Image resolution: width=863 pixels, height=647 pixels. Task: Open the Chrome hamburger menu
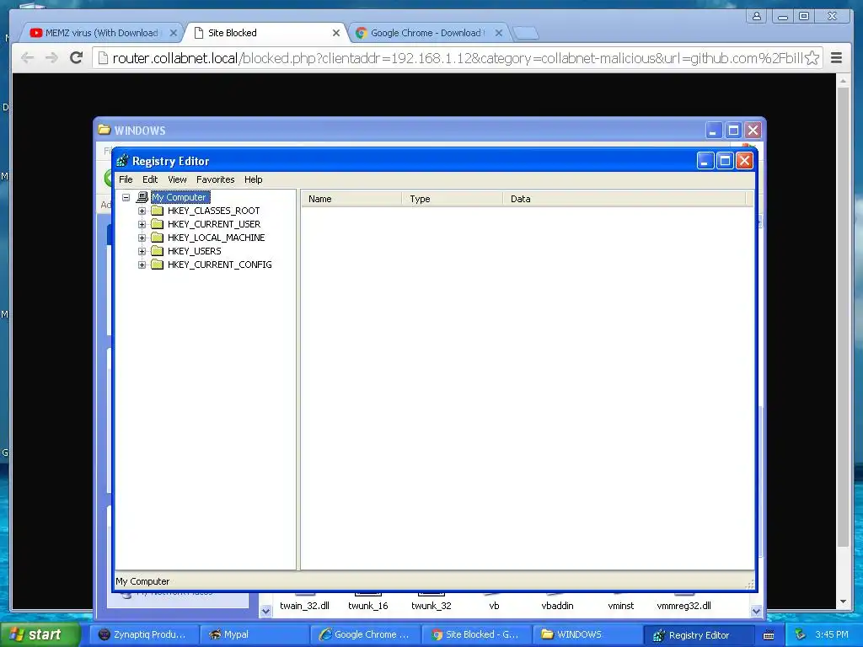tap(837, 58)
